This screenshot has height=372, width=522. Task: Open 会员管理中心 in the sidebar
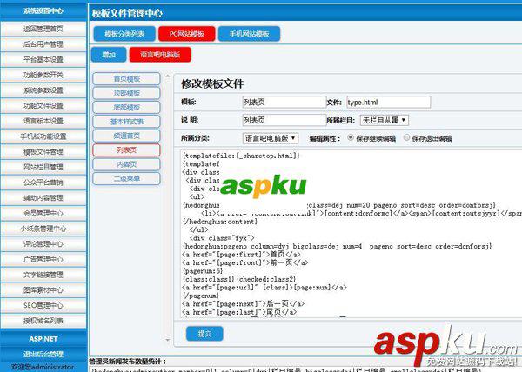point(43,213)
